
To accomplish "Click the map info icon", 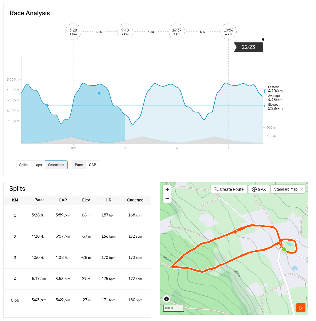I will point(167,299).
